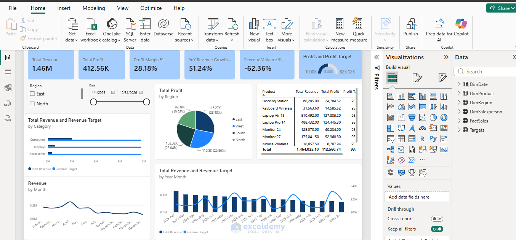This screenshot has width=516, height=240.
Task: Choose the Clustered column chart visual
Action: click(x=423, y=96)
